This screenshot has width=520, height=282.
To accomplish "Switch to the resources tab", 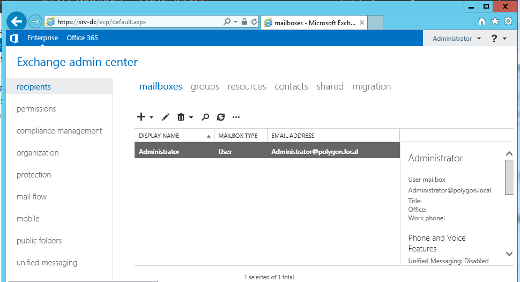I will (247, 86).
